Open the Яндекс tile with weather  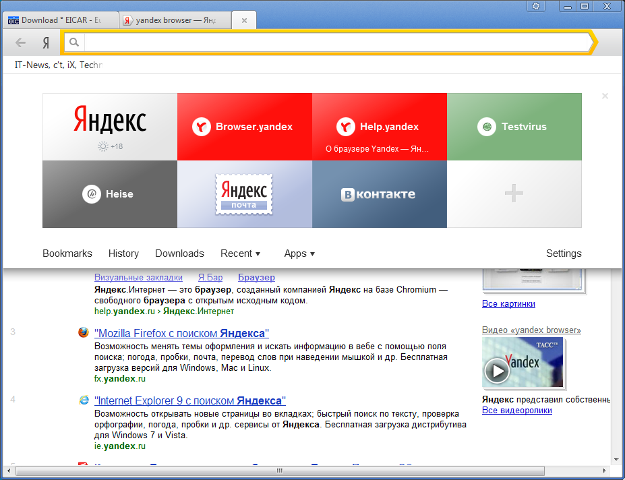coord(110,127)
